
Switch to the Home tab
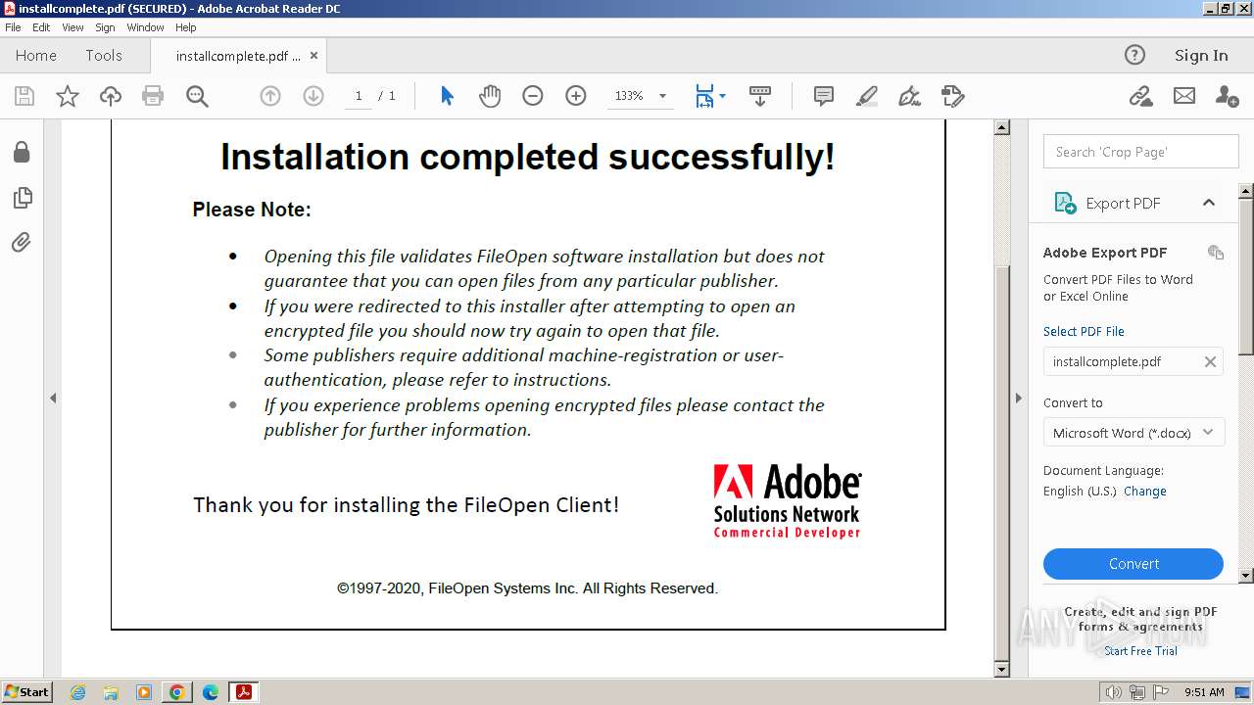(36, 56)
